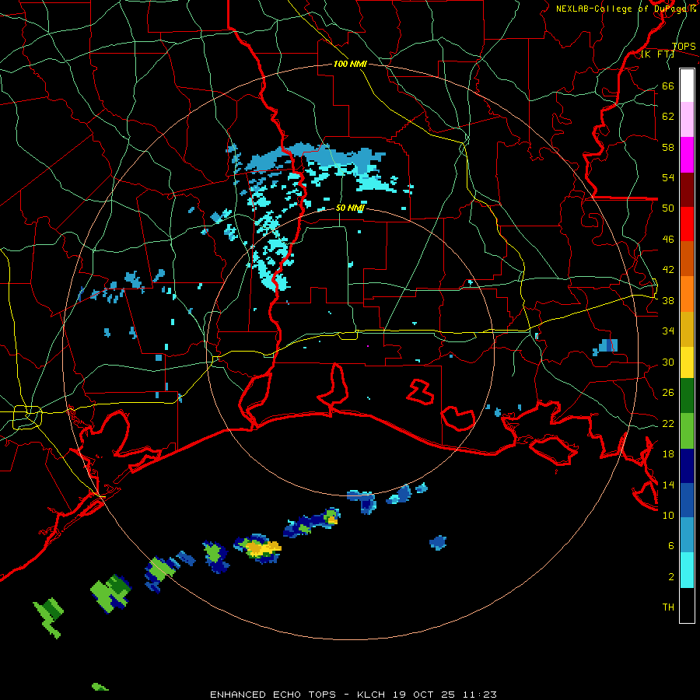Click the TH threshold legend label
Viewport: 700px width, 700px height.
click(x=668, y=607)
